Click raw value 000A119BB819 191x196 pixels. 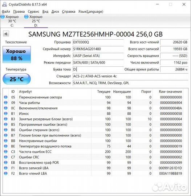pyautogui.click(x=171, y=173)
